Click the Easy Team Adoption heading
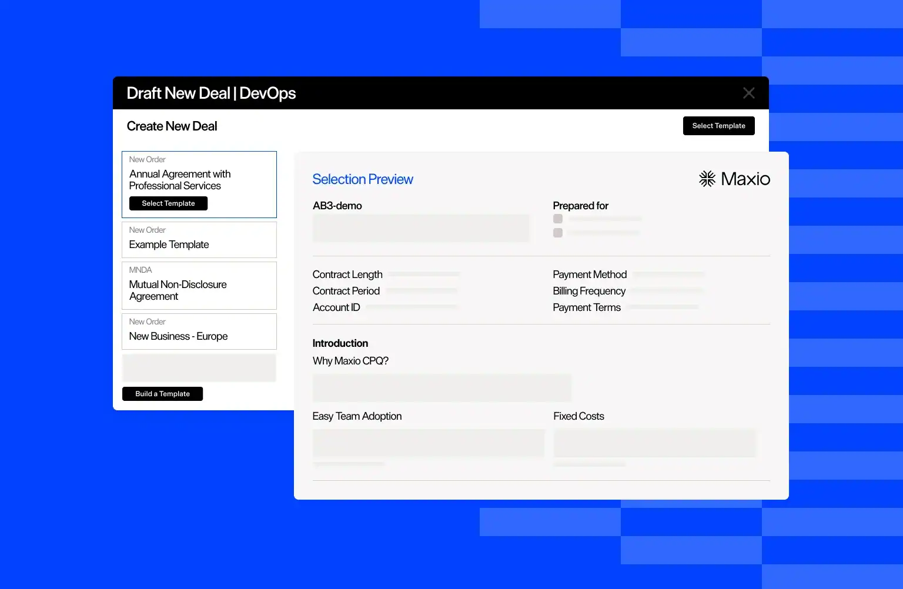 pyautogui.click(x=357, y=416)
